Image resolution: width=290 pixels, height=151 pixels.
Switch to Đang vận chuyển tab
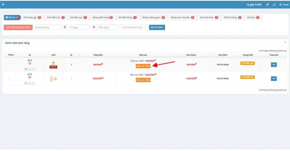(x=182, y=17)
